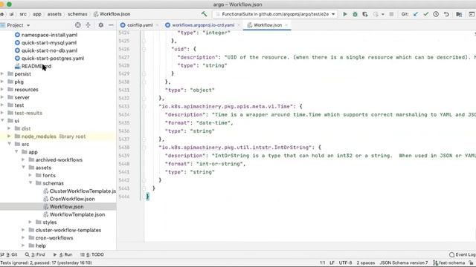Click the fold marker at line 5433
The image size is (476, 267).
144,106
